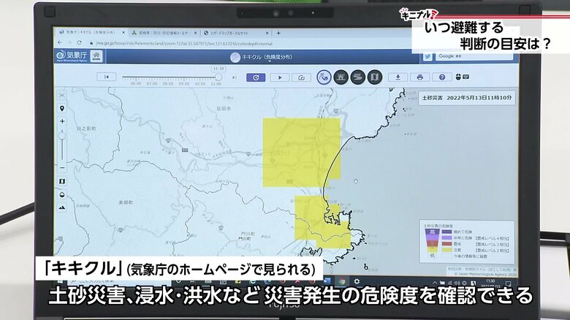Click the yellow 注意 legend swatch
Image resolution: width=570 pixels, height=320 pixels.
click(446, 250)
